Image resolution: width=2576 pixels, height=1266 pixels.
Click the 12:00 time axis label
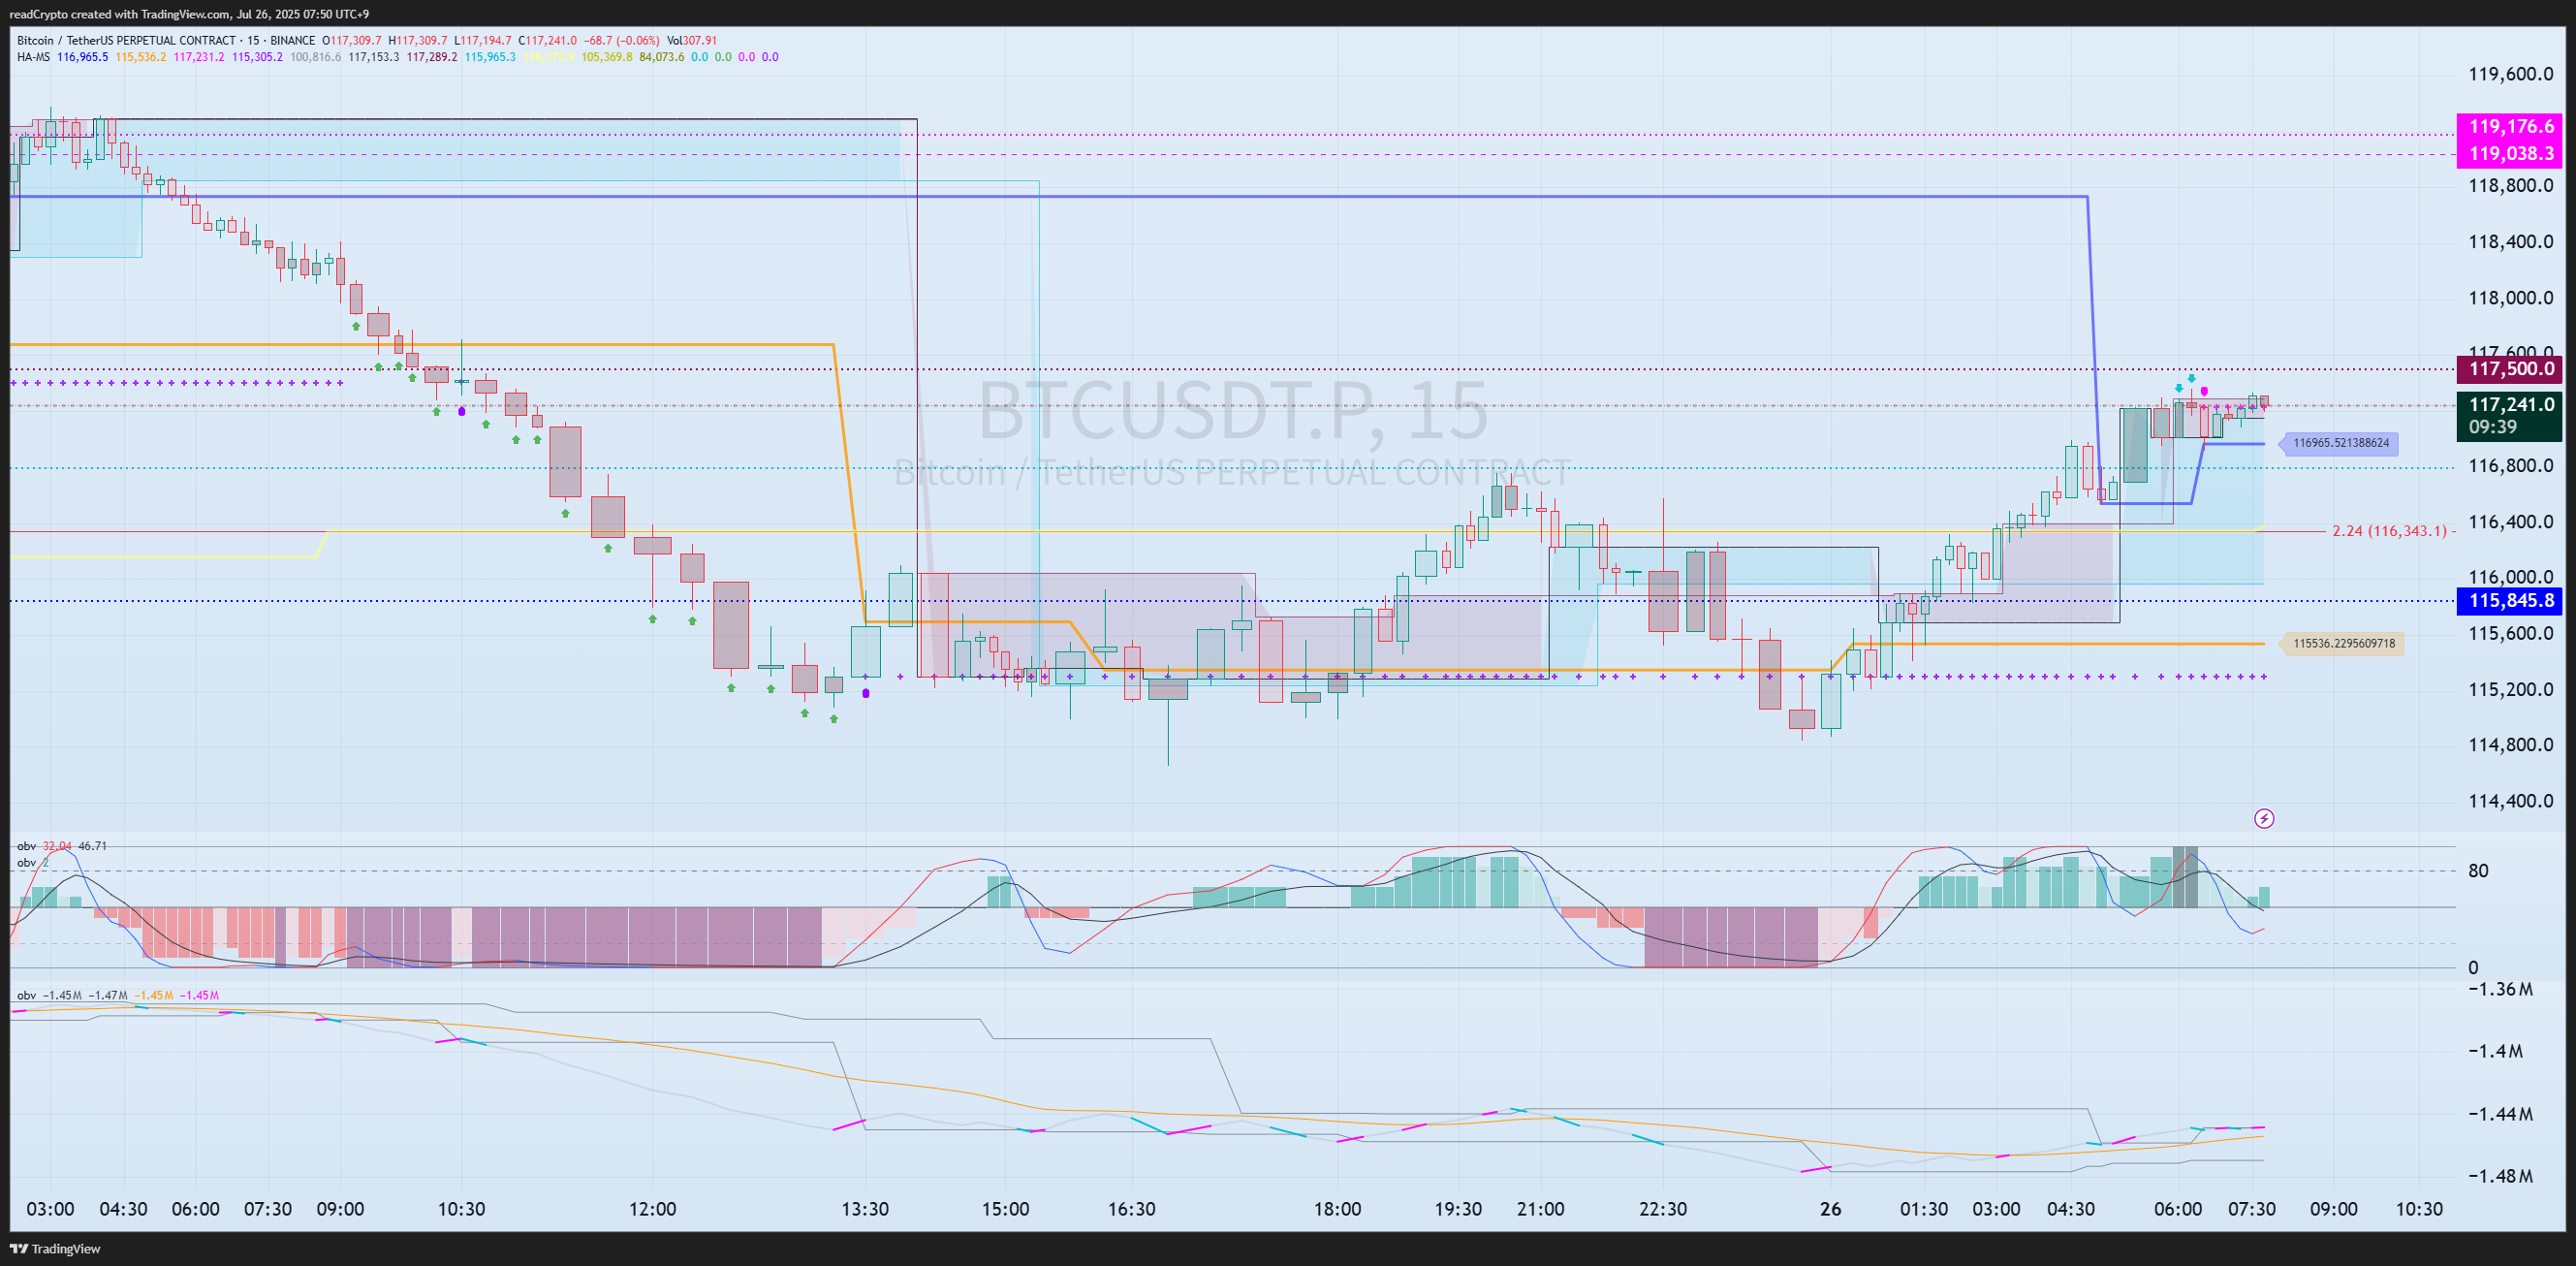coord(652,1209)
